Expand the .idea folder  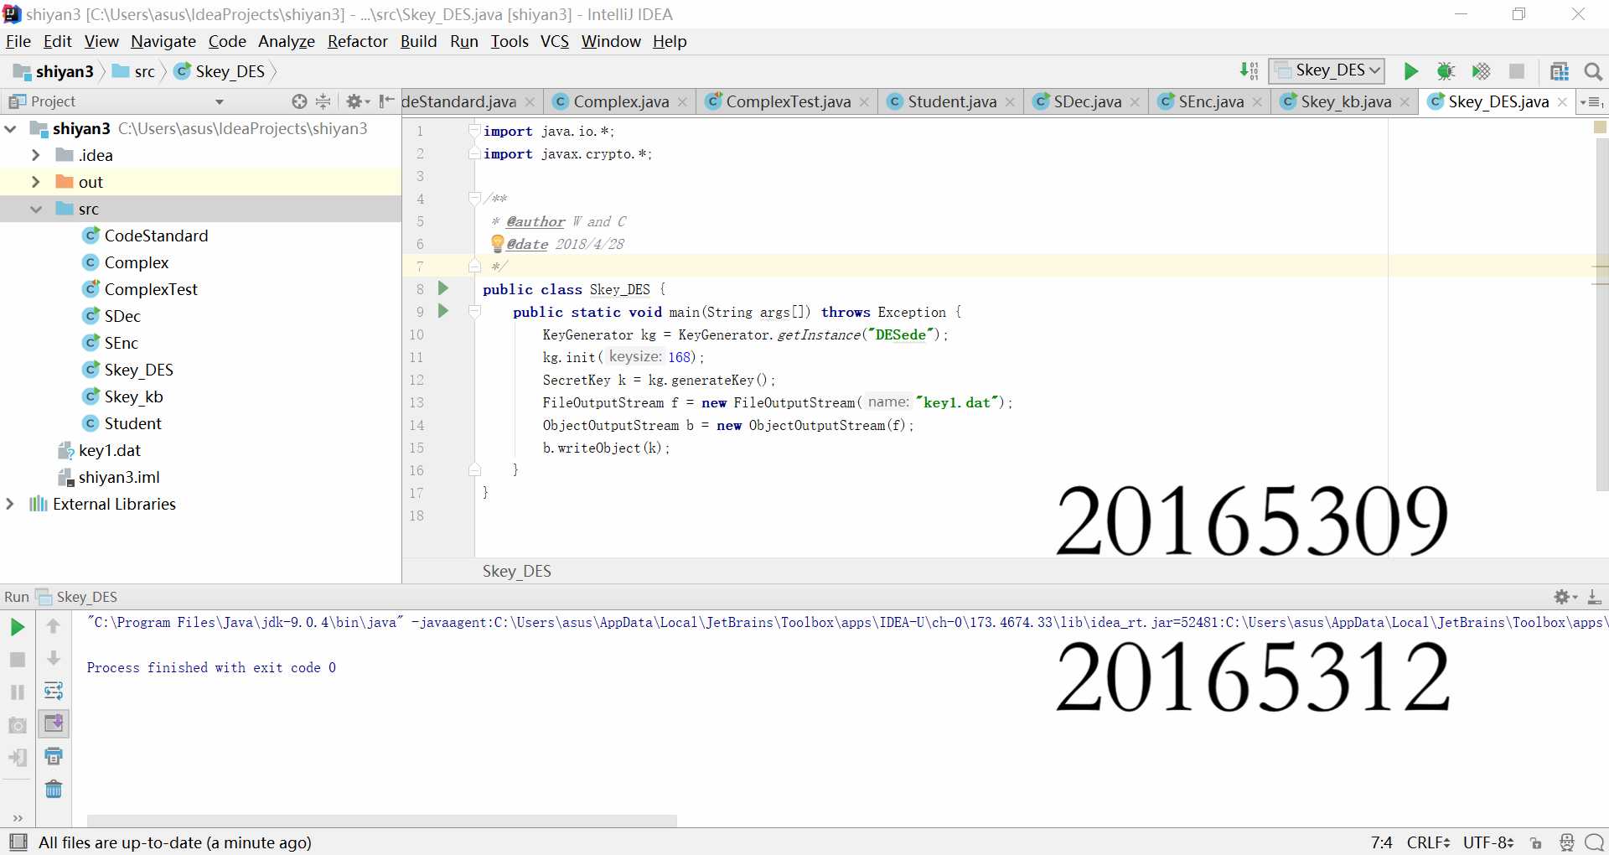click(x=35, y=155)
